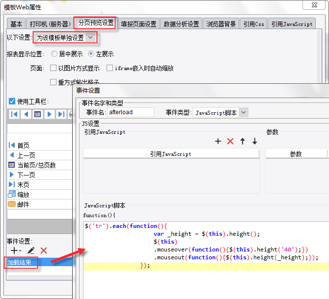The width and height of the screenshot is (329, 299).
Task: Select the 加载结束 event entry
Action: pos(40,262)
